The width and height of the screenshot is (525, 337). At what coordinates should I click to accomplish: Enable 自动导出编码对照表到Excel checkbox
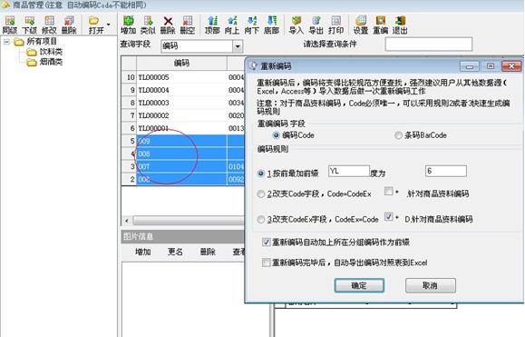[267, 263]
